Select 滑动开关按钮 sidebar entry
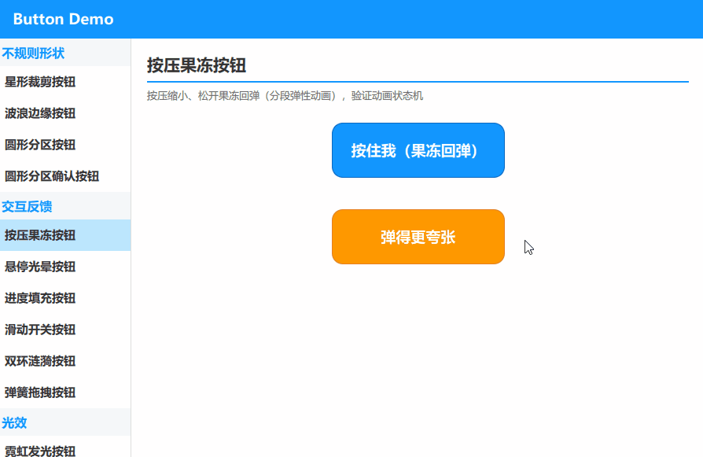 [65, 330]
